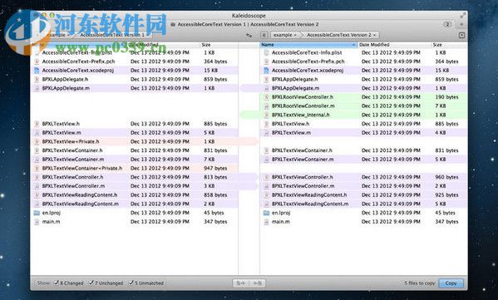
Task: Click the right pane BPXLTextViewController.h icon
Action: coord(266,177)
